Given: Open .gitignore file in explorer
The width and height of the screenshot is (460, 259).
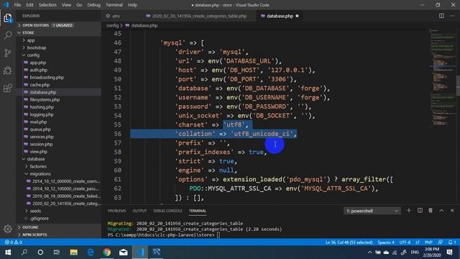Looking at the screenshot, I should 39,218.
